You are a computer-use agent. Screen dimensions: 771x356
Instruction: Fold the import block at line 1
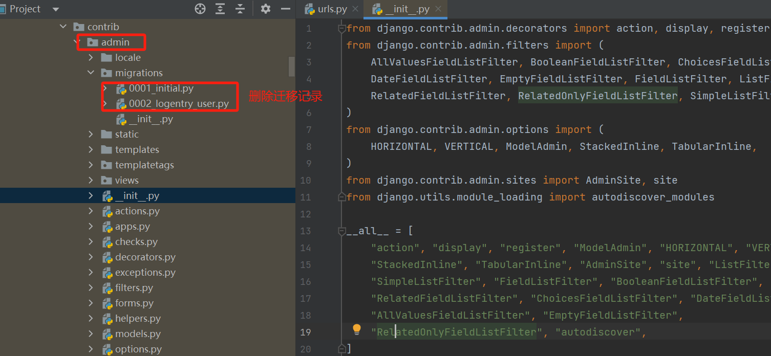[x=341, y=29]
